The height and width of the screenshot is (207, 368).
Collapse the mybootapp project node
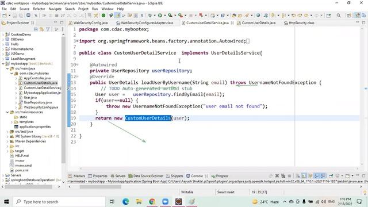click(x=3, y=64)
